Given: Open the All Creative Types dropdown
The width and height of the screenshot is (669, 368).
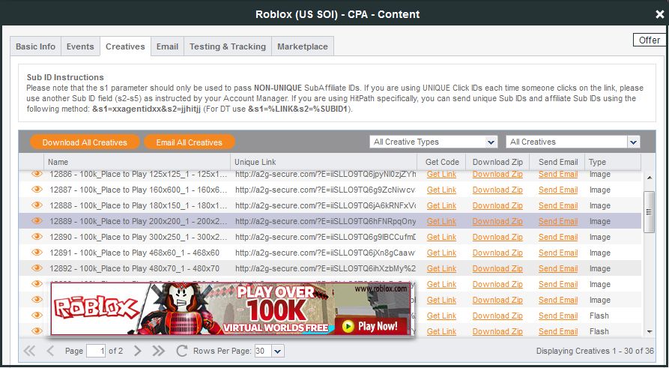Looking at the screenshot, I should [434, 142].
